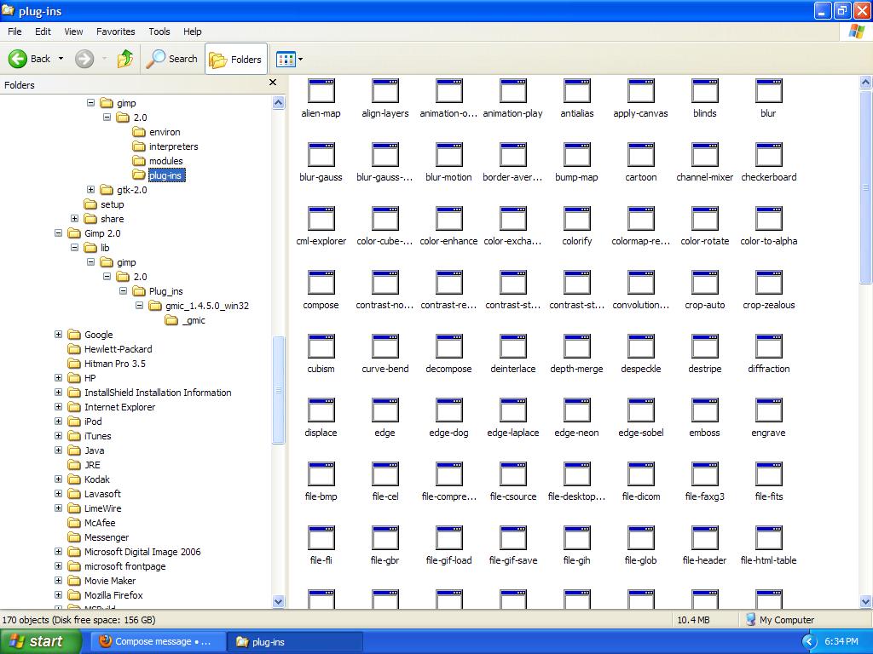Select the modules folder in tree

pos(158,161)
